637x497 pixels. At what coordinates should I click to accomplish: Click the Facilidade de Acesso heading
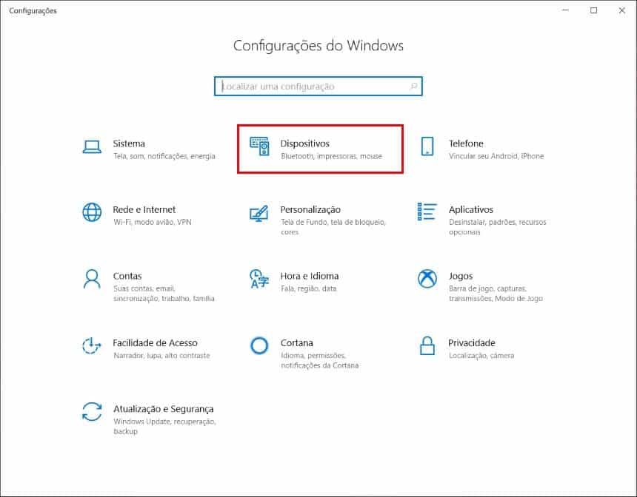[x=155, y=343]
